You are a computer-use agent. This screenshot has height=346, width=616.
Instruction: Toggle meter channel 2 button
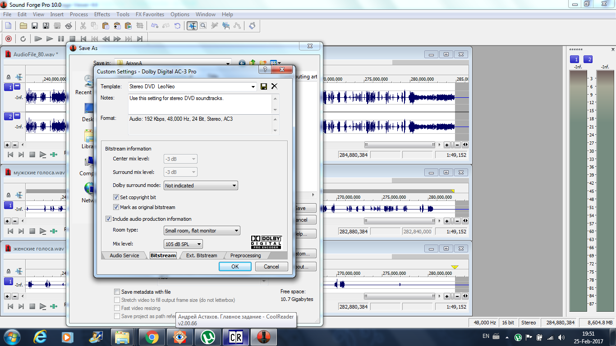[x=588, y=59]
